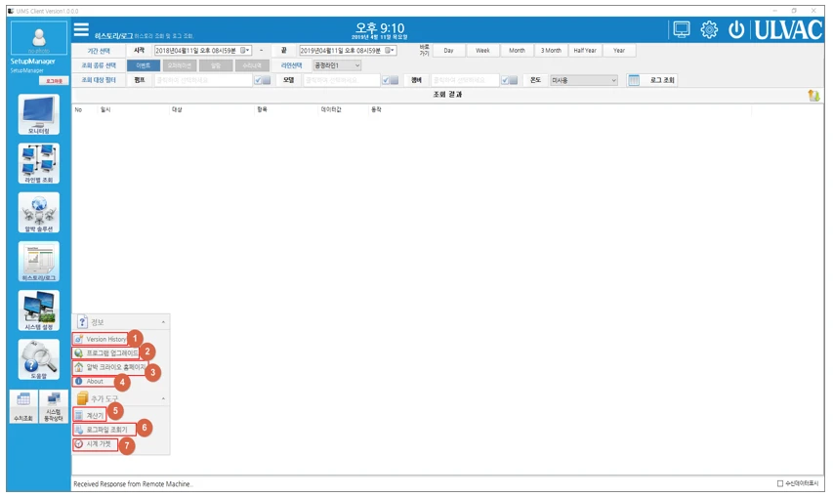Click the power icon in header
This screenshot has height=497, width=833.
tap(736, 29)
